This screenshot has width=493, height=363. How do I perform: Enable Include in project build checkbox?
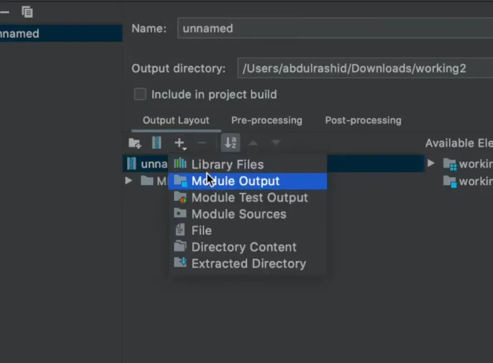pyautogui.click(x=140, y=94)
